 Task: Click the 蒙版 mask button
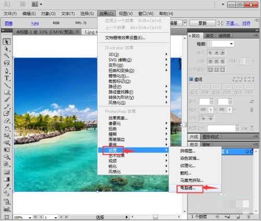203,23
